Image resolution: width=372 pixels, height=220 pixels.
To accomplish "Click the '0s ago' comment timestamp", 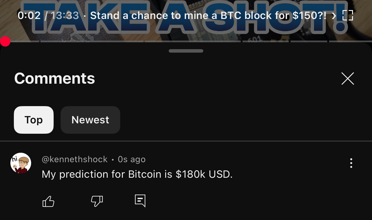I will coord(132,159).
